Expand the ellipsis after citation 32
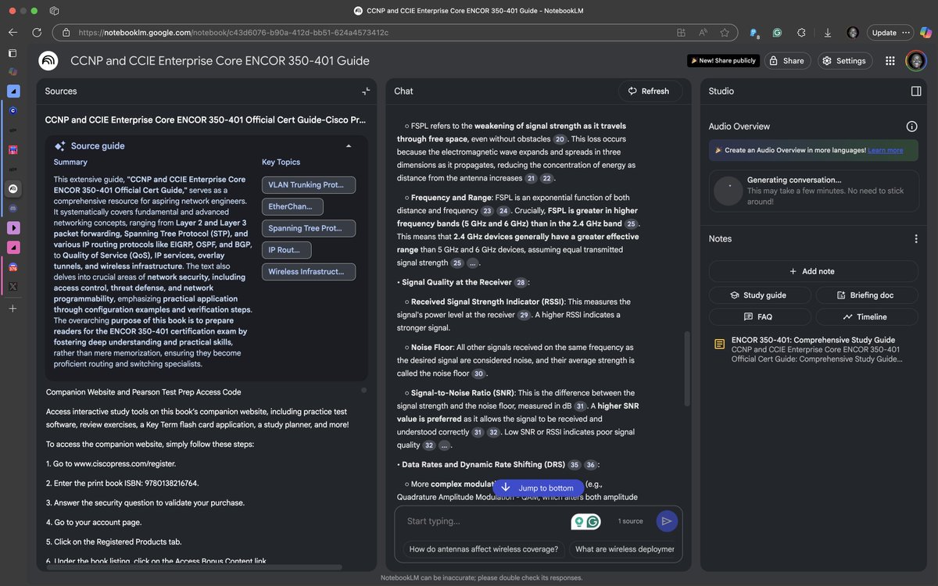The image size is (938, 586). pos(445,445)
